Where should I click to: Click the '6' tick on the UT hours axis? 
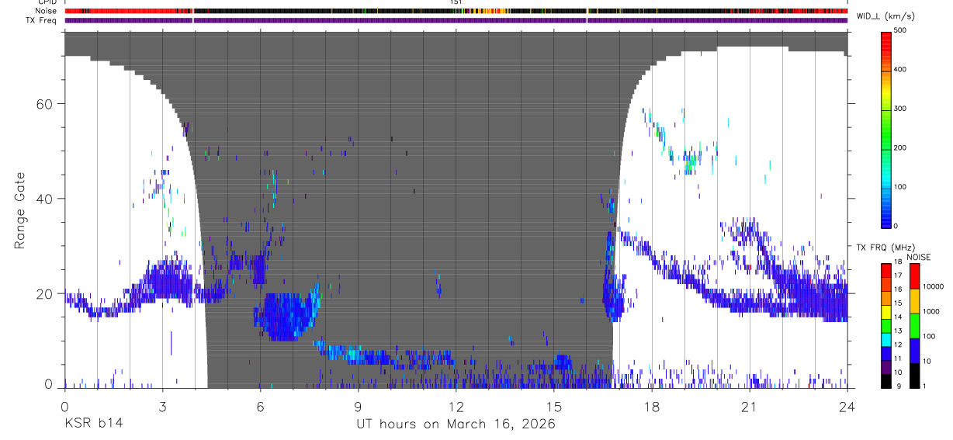tap(260, 406)
